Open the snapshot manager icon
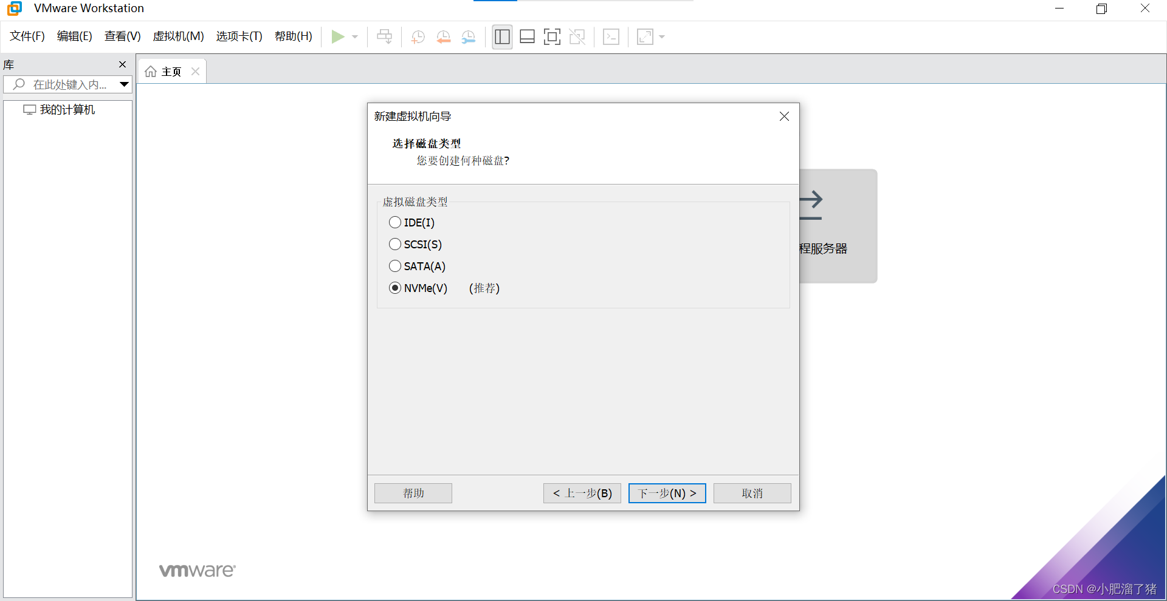This screenshot has height=601, width=1167. click(469, 37)
